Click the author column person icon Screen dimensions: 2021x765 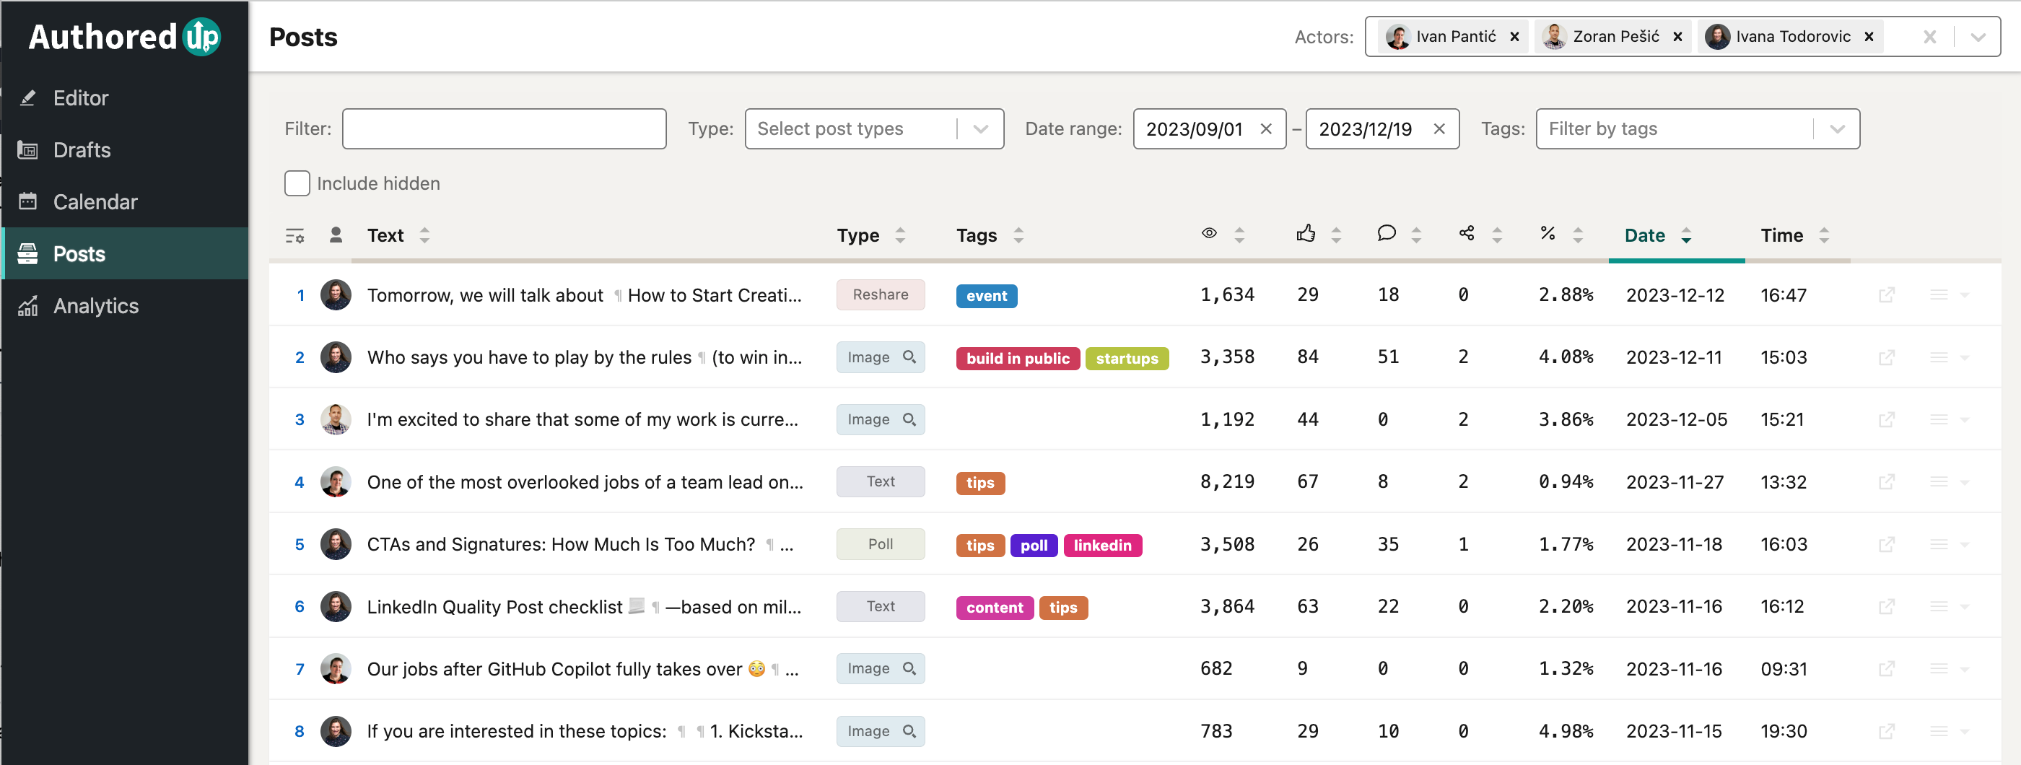click(x=336, y=235)
